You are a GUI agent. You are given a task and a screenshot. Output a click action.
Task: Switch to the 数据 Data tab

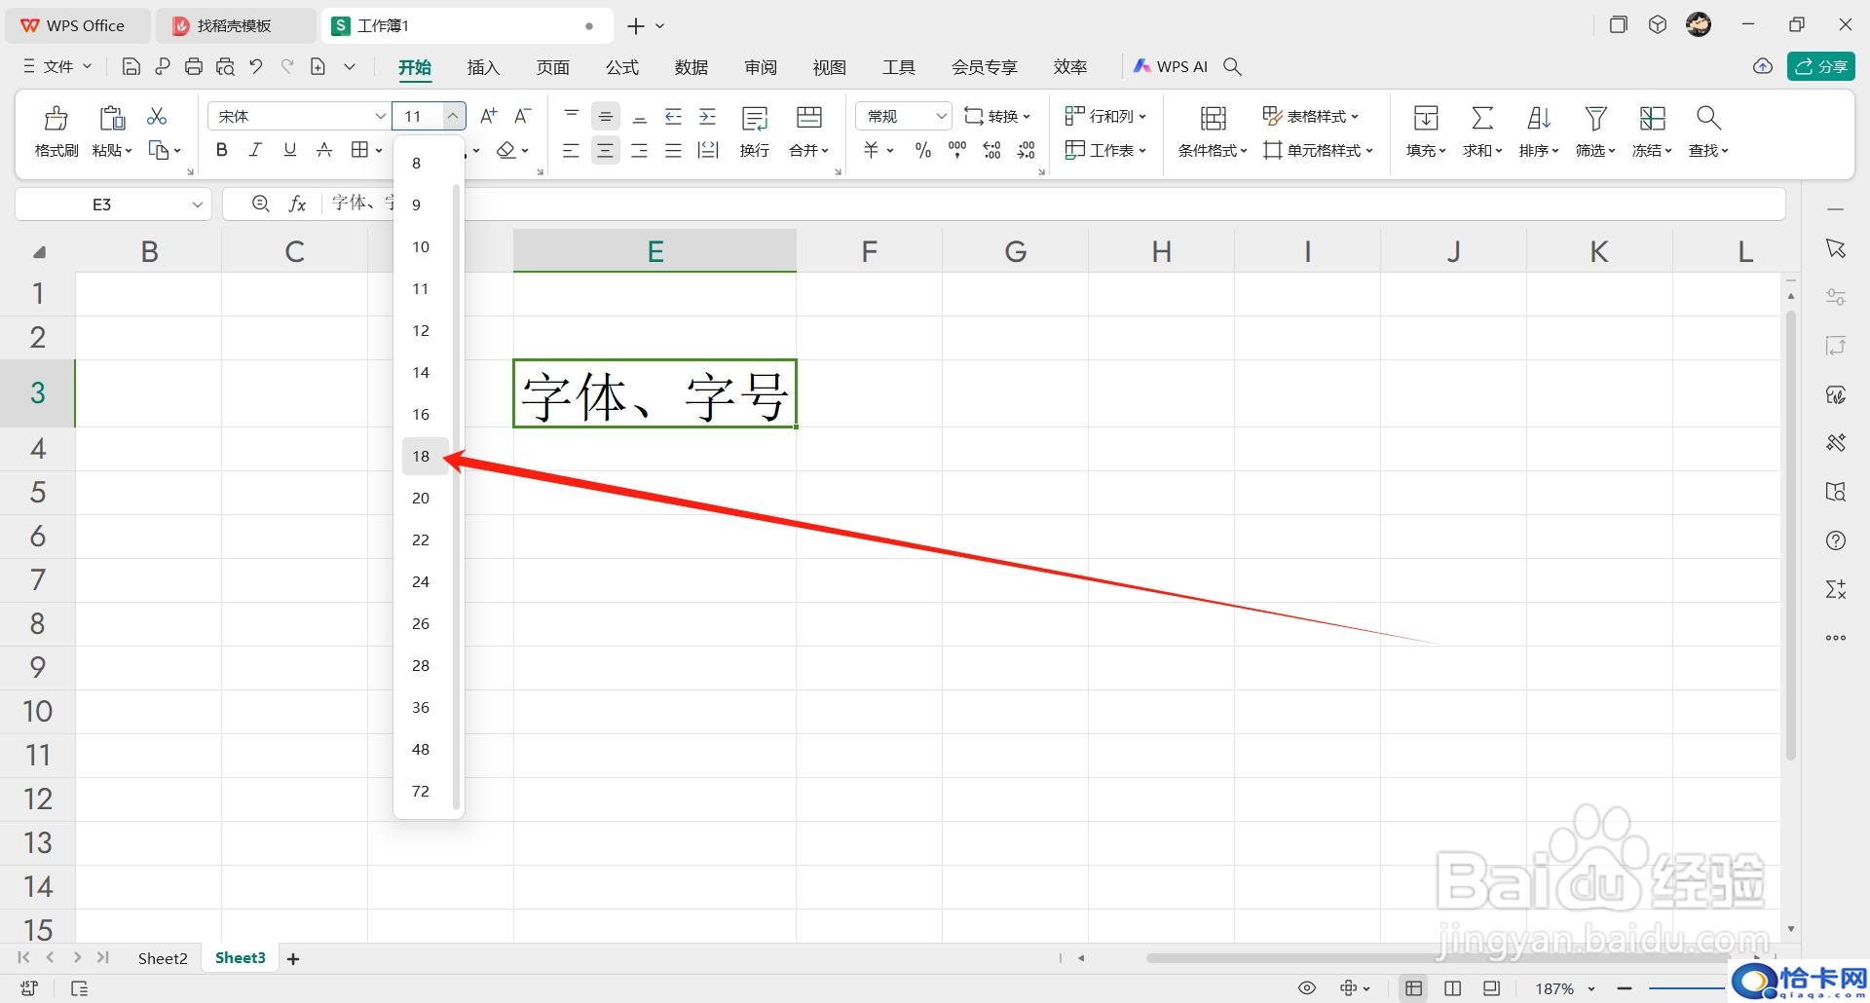pos(691,66)
